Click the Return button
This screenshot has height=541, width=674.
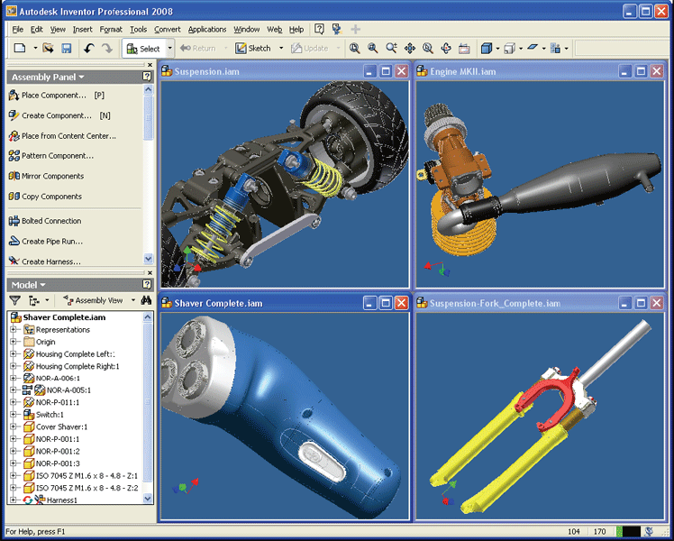197,48
